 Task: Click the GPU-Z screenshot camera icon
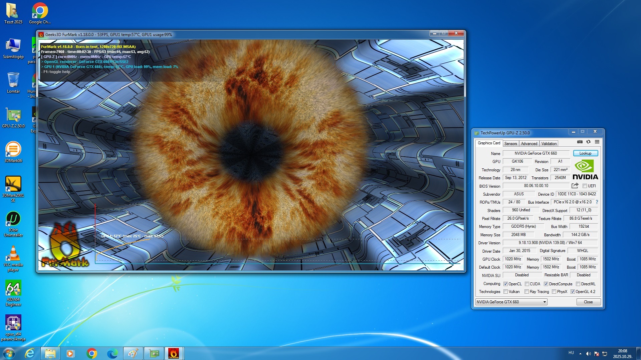[x=580, y=142]
